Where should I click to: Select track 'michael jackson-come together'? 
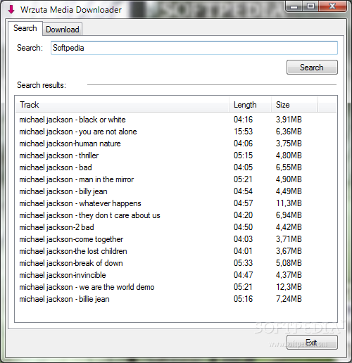71,239
